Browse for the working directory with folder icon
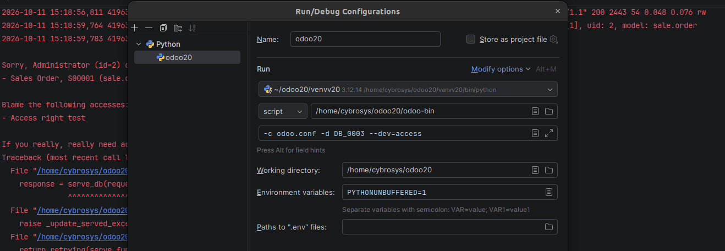This screenshot has width=725, height=251. (x=548, y=170)
